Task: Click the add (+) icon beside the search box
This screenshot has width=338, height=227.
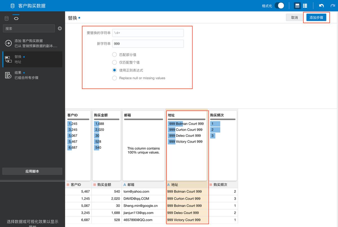Action: pyautogui.click(x=59, y=28)
